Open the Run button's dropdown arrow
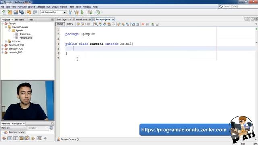Image resolution: width=258 pixels, height=145 pixels. pos(86,12)
